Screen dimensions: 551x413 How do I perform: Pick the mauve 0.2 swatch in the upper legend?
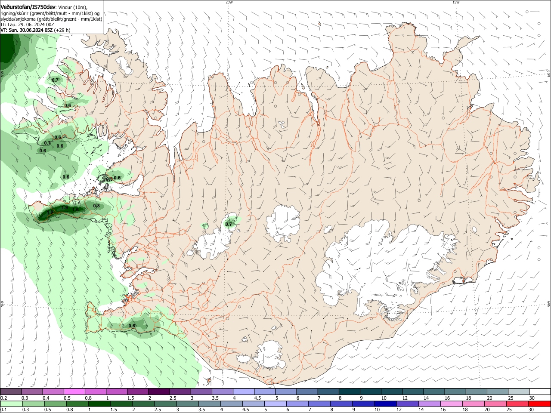[11, 391]
